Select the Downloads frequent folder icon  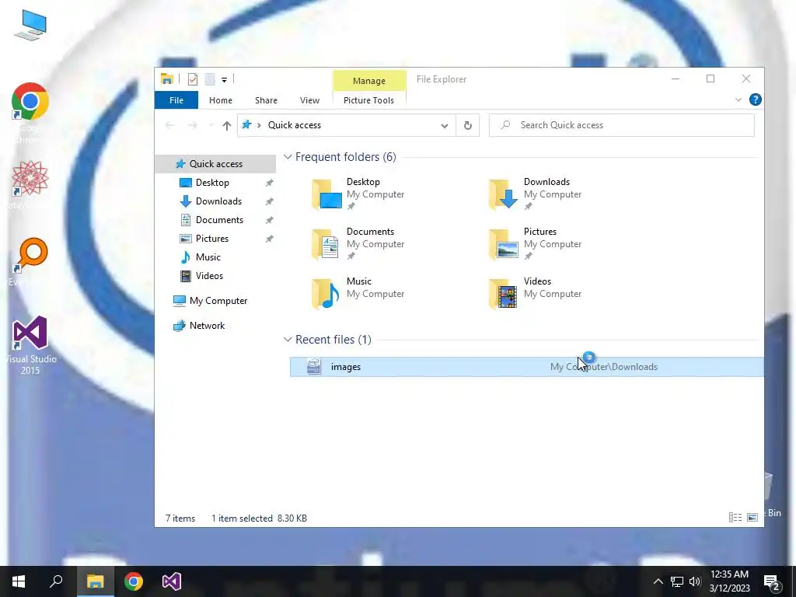pos(503,195)
